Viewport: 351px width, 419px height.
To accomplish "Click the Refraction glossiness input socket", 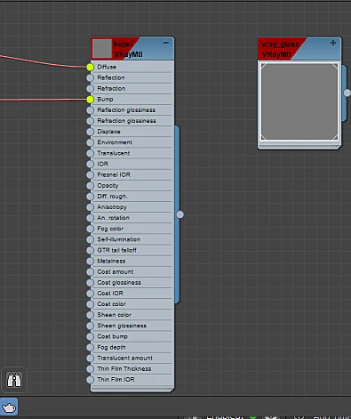I will [91, 121].
